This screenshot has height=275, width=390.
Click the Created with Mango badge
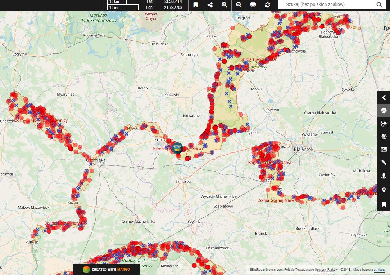tap(106, 269)
